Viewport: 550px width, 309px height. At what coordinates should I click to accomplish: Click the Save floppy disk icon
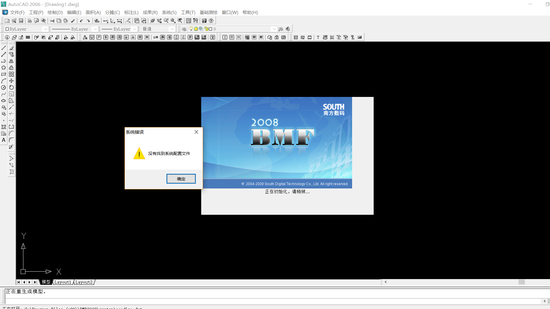tap(21, 21)
